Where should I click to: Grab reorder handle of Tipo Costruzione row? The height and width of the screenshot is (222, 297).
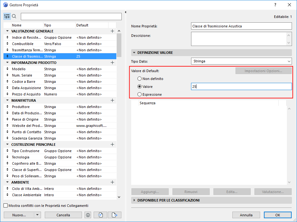(7, 151)
